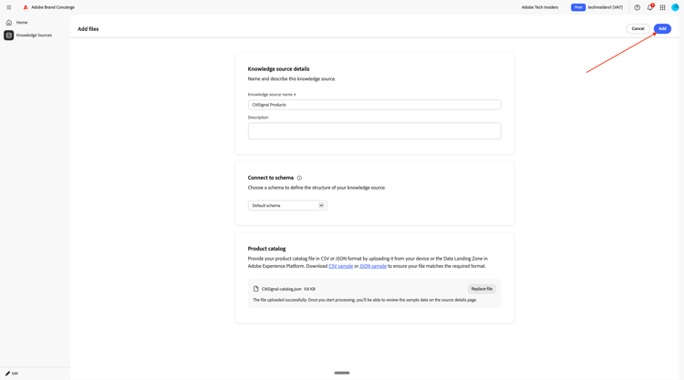
Task: Open the help question mark icon
Action: (x=637, y=7)
